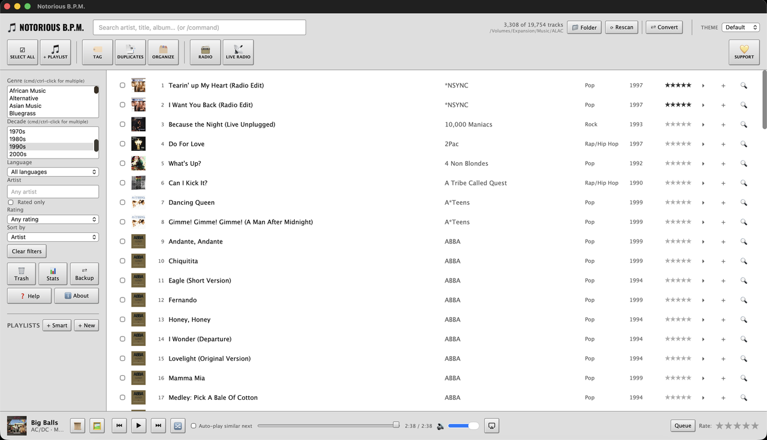This screenshot has height=440, width=767.
Task: Select checkbox for Because the Night
Action: pos(123,125)
